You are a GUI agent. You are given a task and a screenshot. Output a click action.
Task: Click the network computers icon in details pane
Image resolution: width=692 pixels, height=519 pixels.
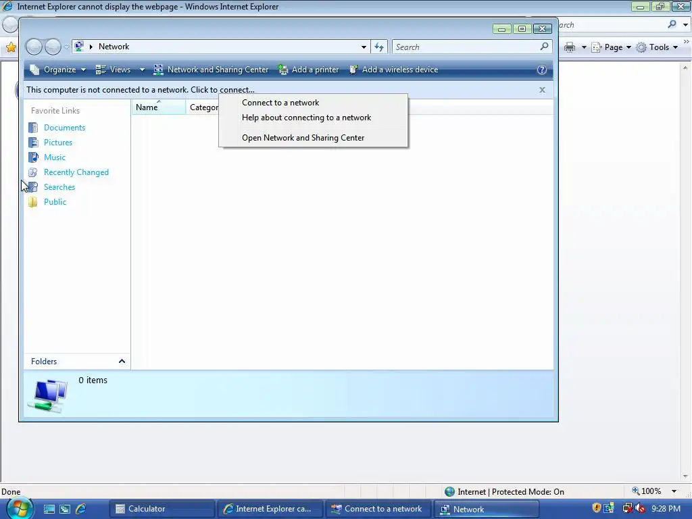[x=48, y=395]
